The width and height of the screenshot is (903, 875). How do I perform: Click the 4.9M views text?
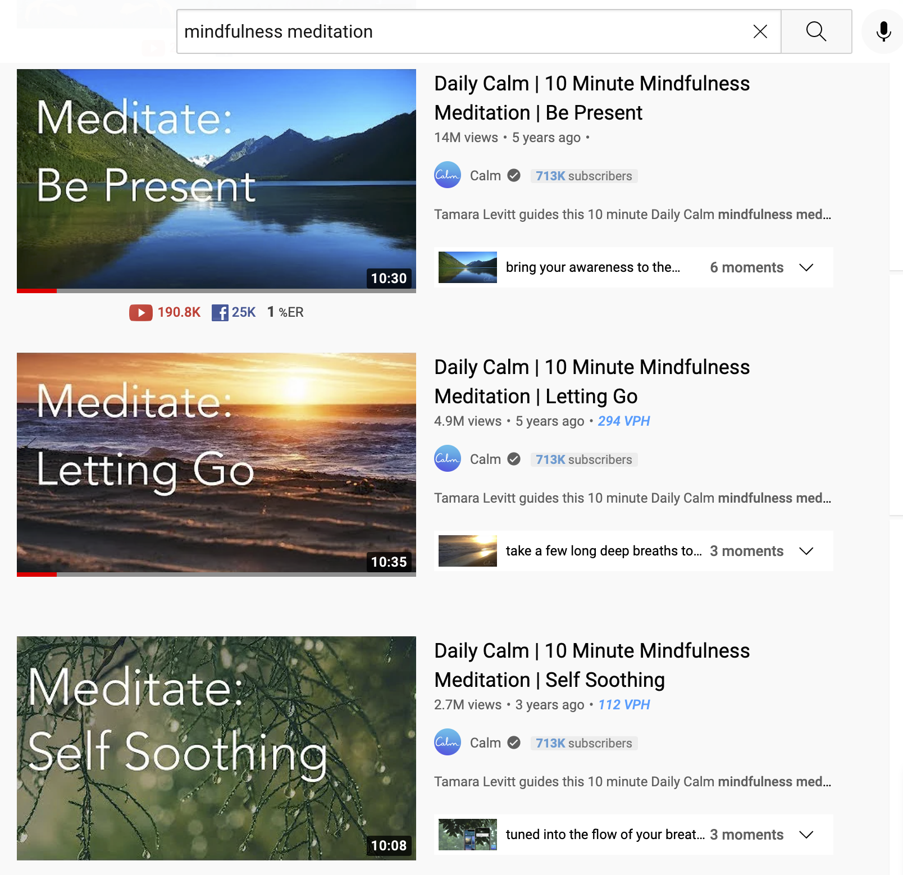pyautogui.click(x=468, y=421)
